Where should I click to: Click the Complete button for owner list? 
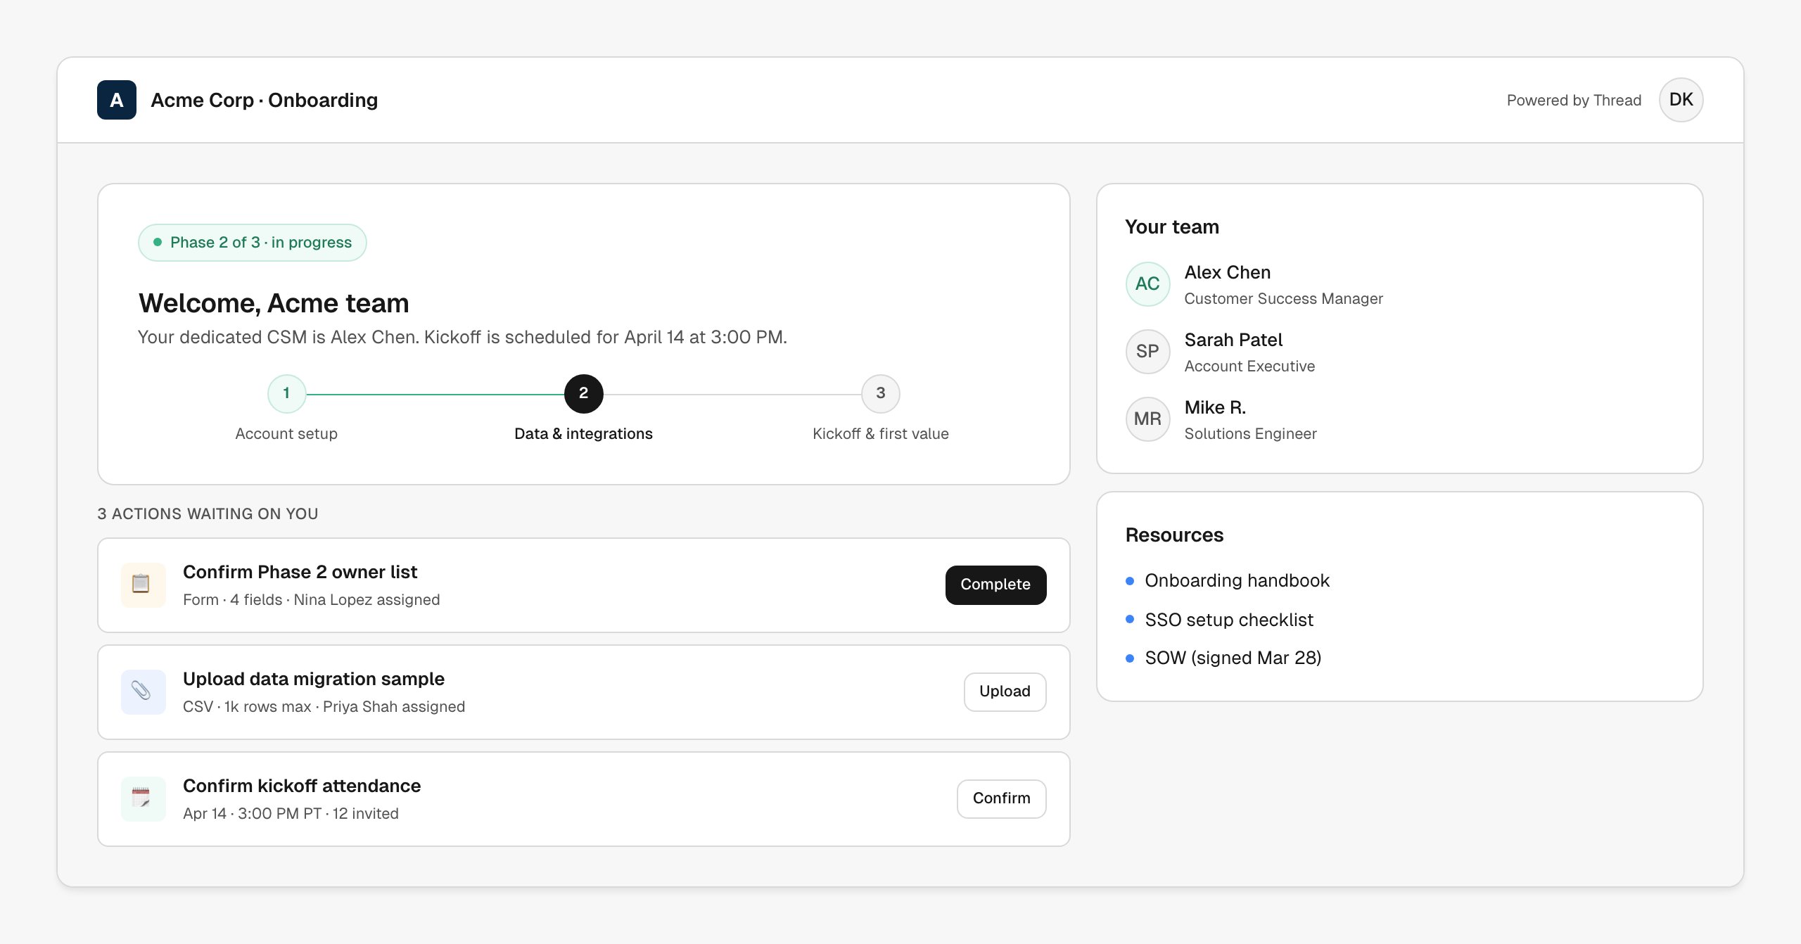tap(995, 585)
